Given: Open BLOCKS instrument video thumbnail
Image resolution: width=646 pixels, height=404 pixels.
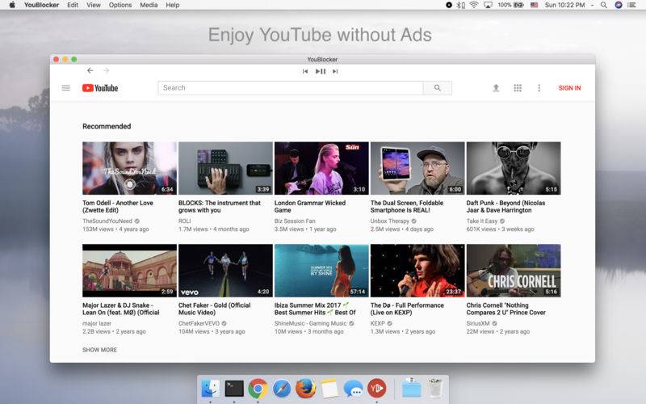Looking at the screenshot, I should coord(225,168).
